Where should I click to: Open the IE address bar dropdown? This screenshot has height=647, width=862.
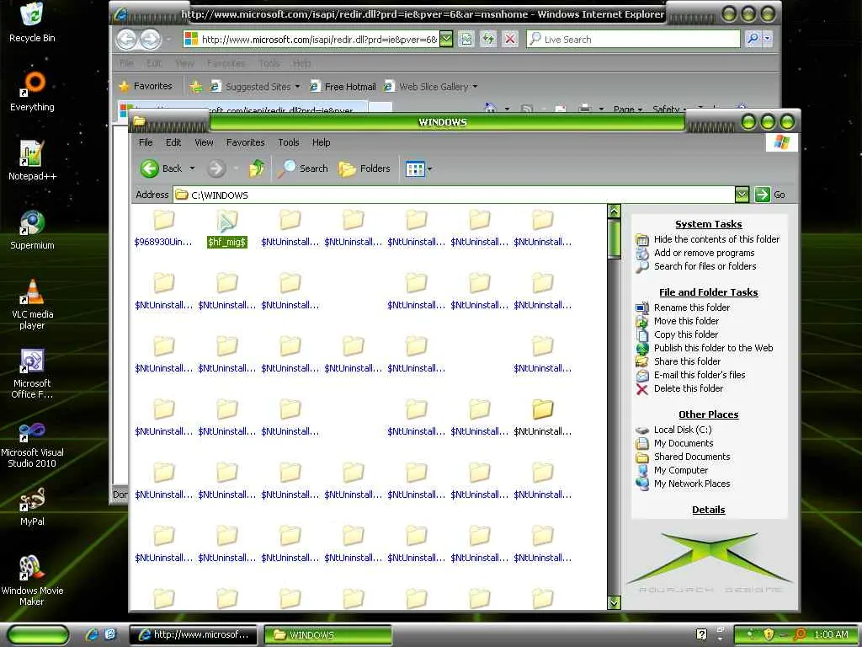coord(446,39)
